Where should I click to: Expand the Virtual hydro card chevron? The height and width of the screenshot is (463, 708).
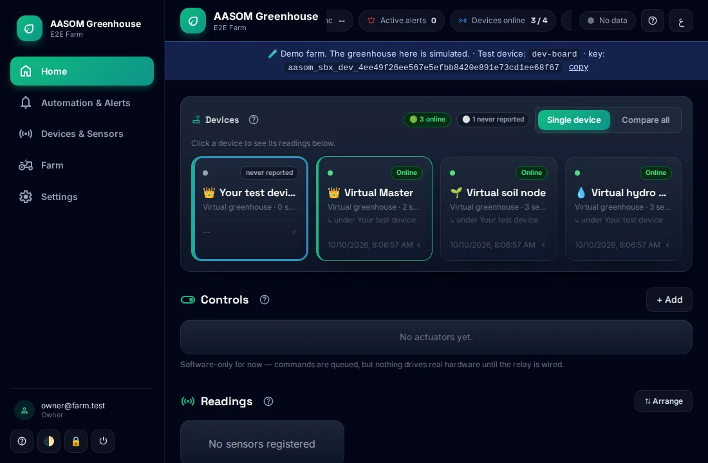pos(667,245)
